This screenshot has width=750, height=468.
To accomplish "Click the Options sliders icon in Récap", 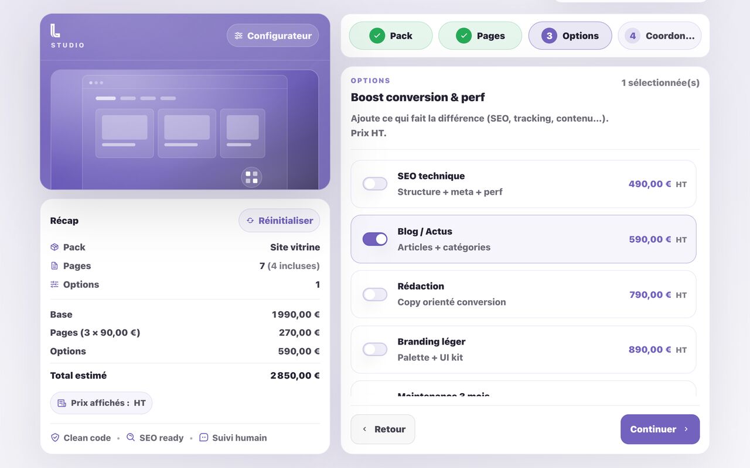I will 54,285.
